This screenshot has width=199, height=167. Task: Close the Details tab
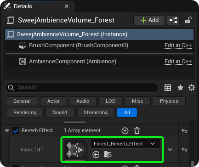tap(67, 6)
